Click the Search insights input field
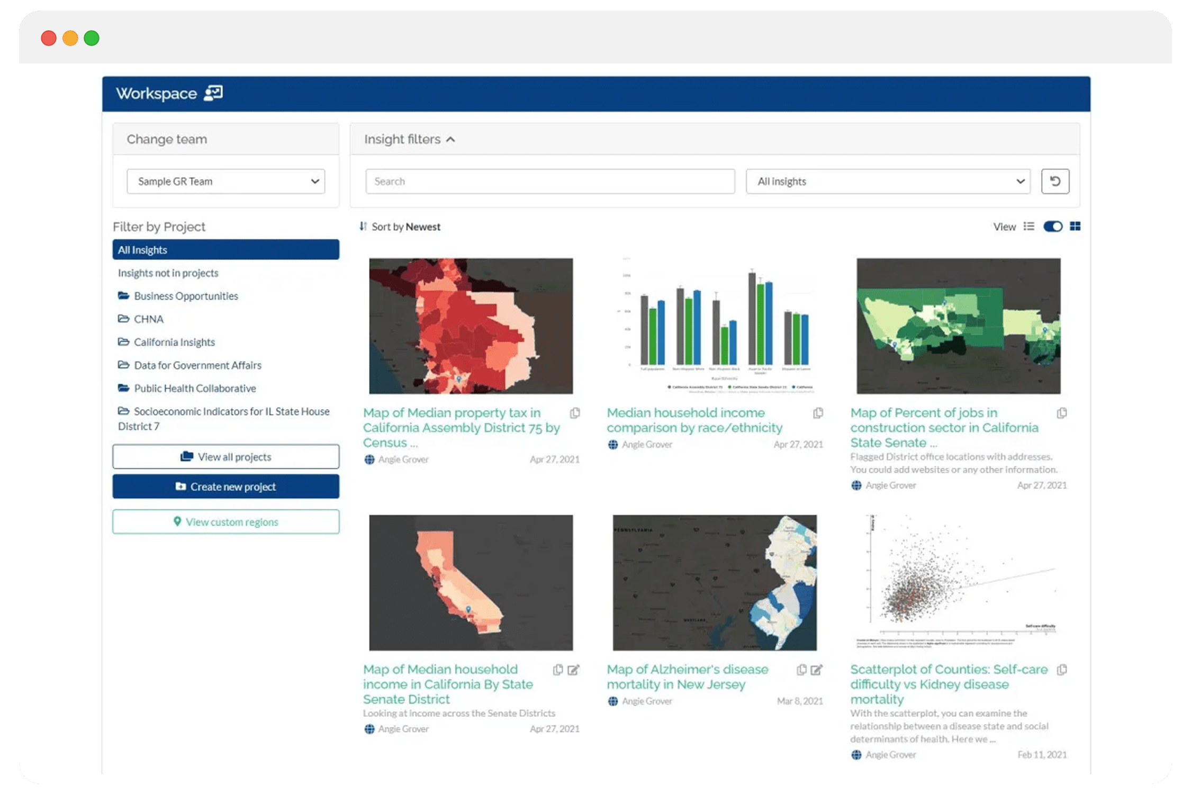The height and width of the screenshot is (794, 1191). (549, 181)
